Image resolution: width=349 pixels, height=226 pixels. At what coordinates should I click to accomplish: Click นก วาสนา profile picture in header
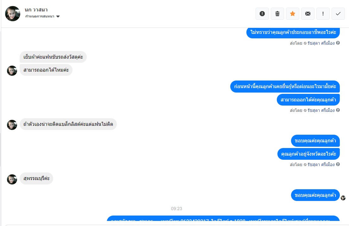click(13, 14)
